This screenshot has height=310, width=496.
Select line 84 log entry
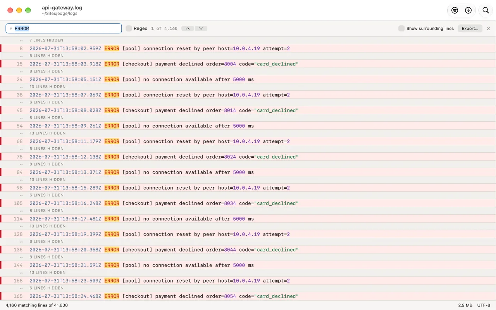[x=248, y=172]
